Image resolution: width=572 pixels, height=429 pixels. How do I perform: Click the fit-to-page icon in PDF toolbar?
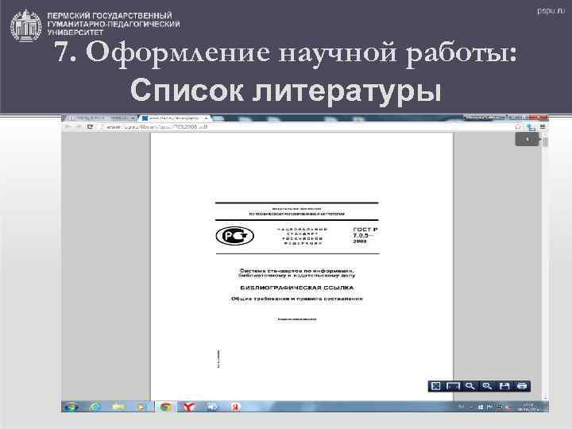[435, 386]
